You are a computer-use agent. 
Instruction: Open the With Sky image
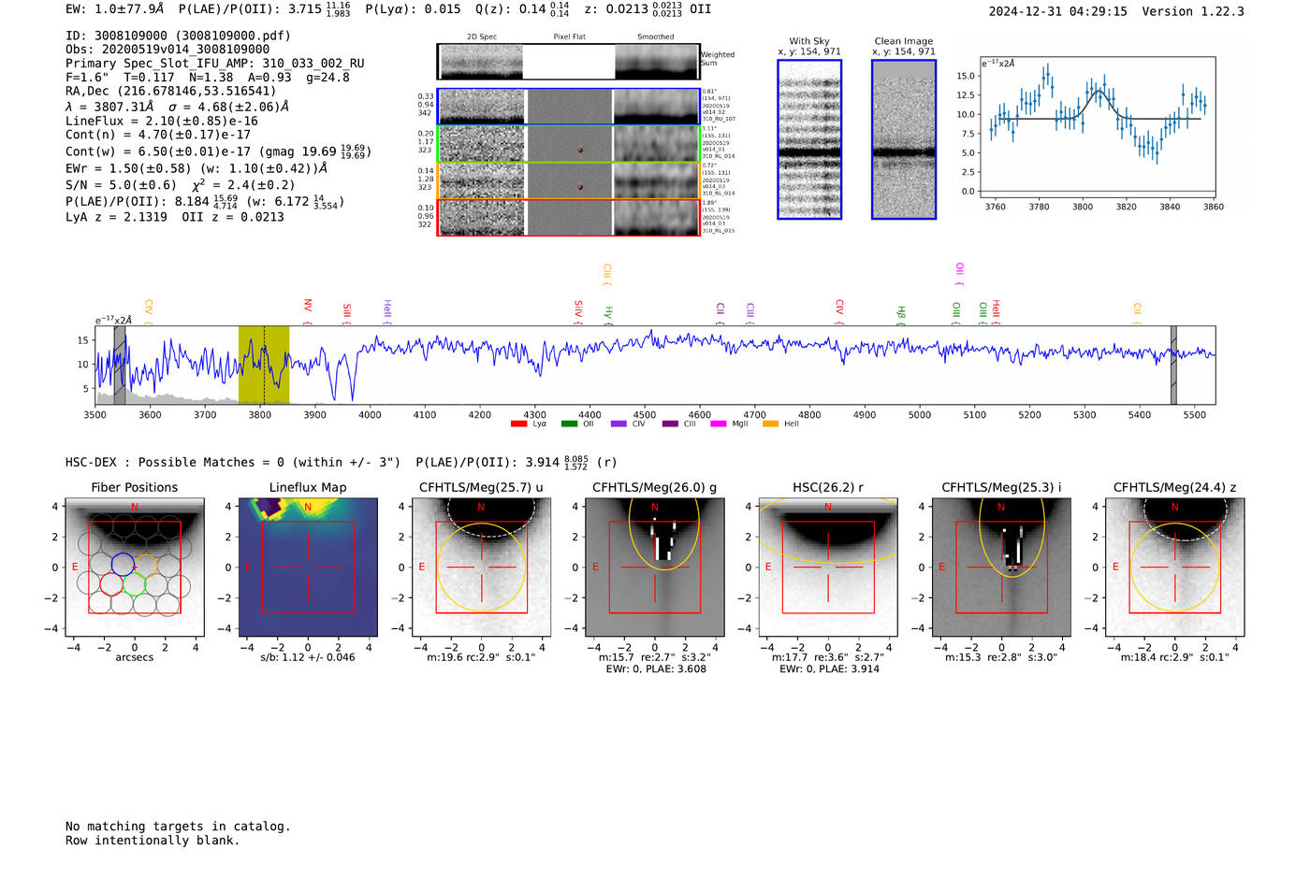click(x=809, y=139)
